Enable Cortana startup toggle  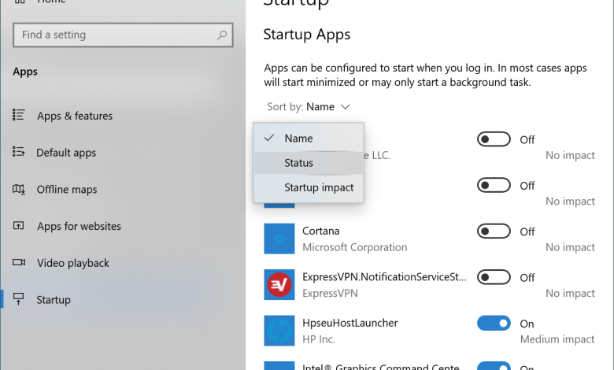coord(494,231)
